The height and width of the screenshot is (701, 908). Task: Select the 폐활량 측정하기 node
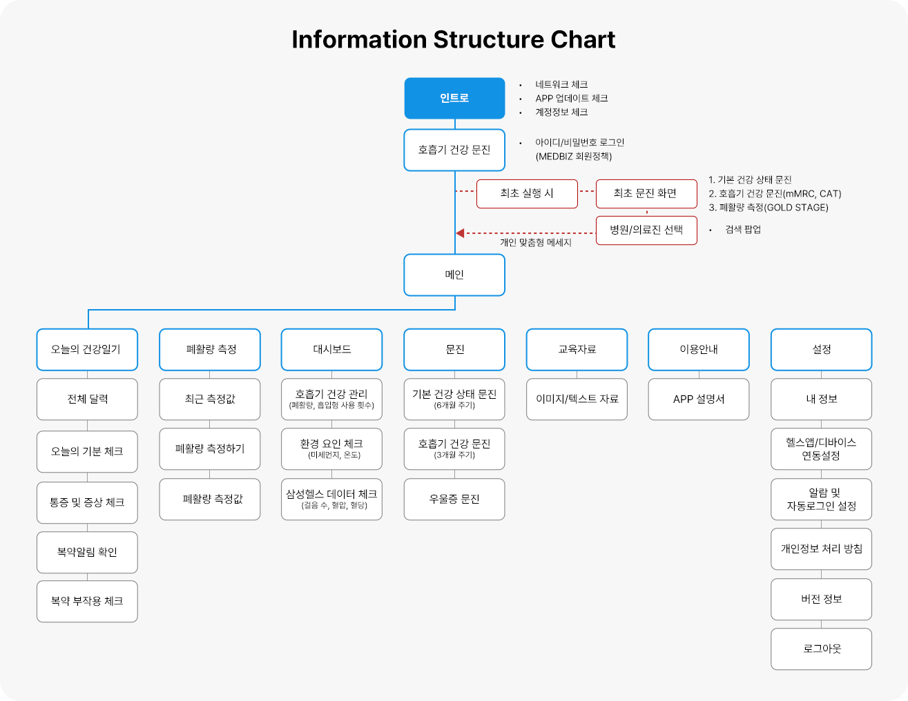210,448
